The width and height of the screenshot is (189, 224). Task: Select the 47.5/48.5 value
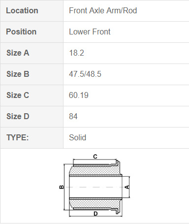85,74
